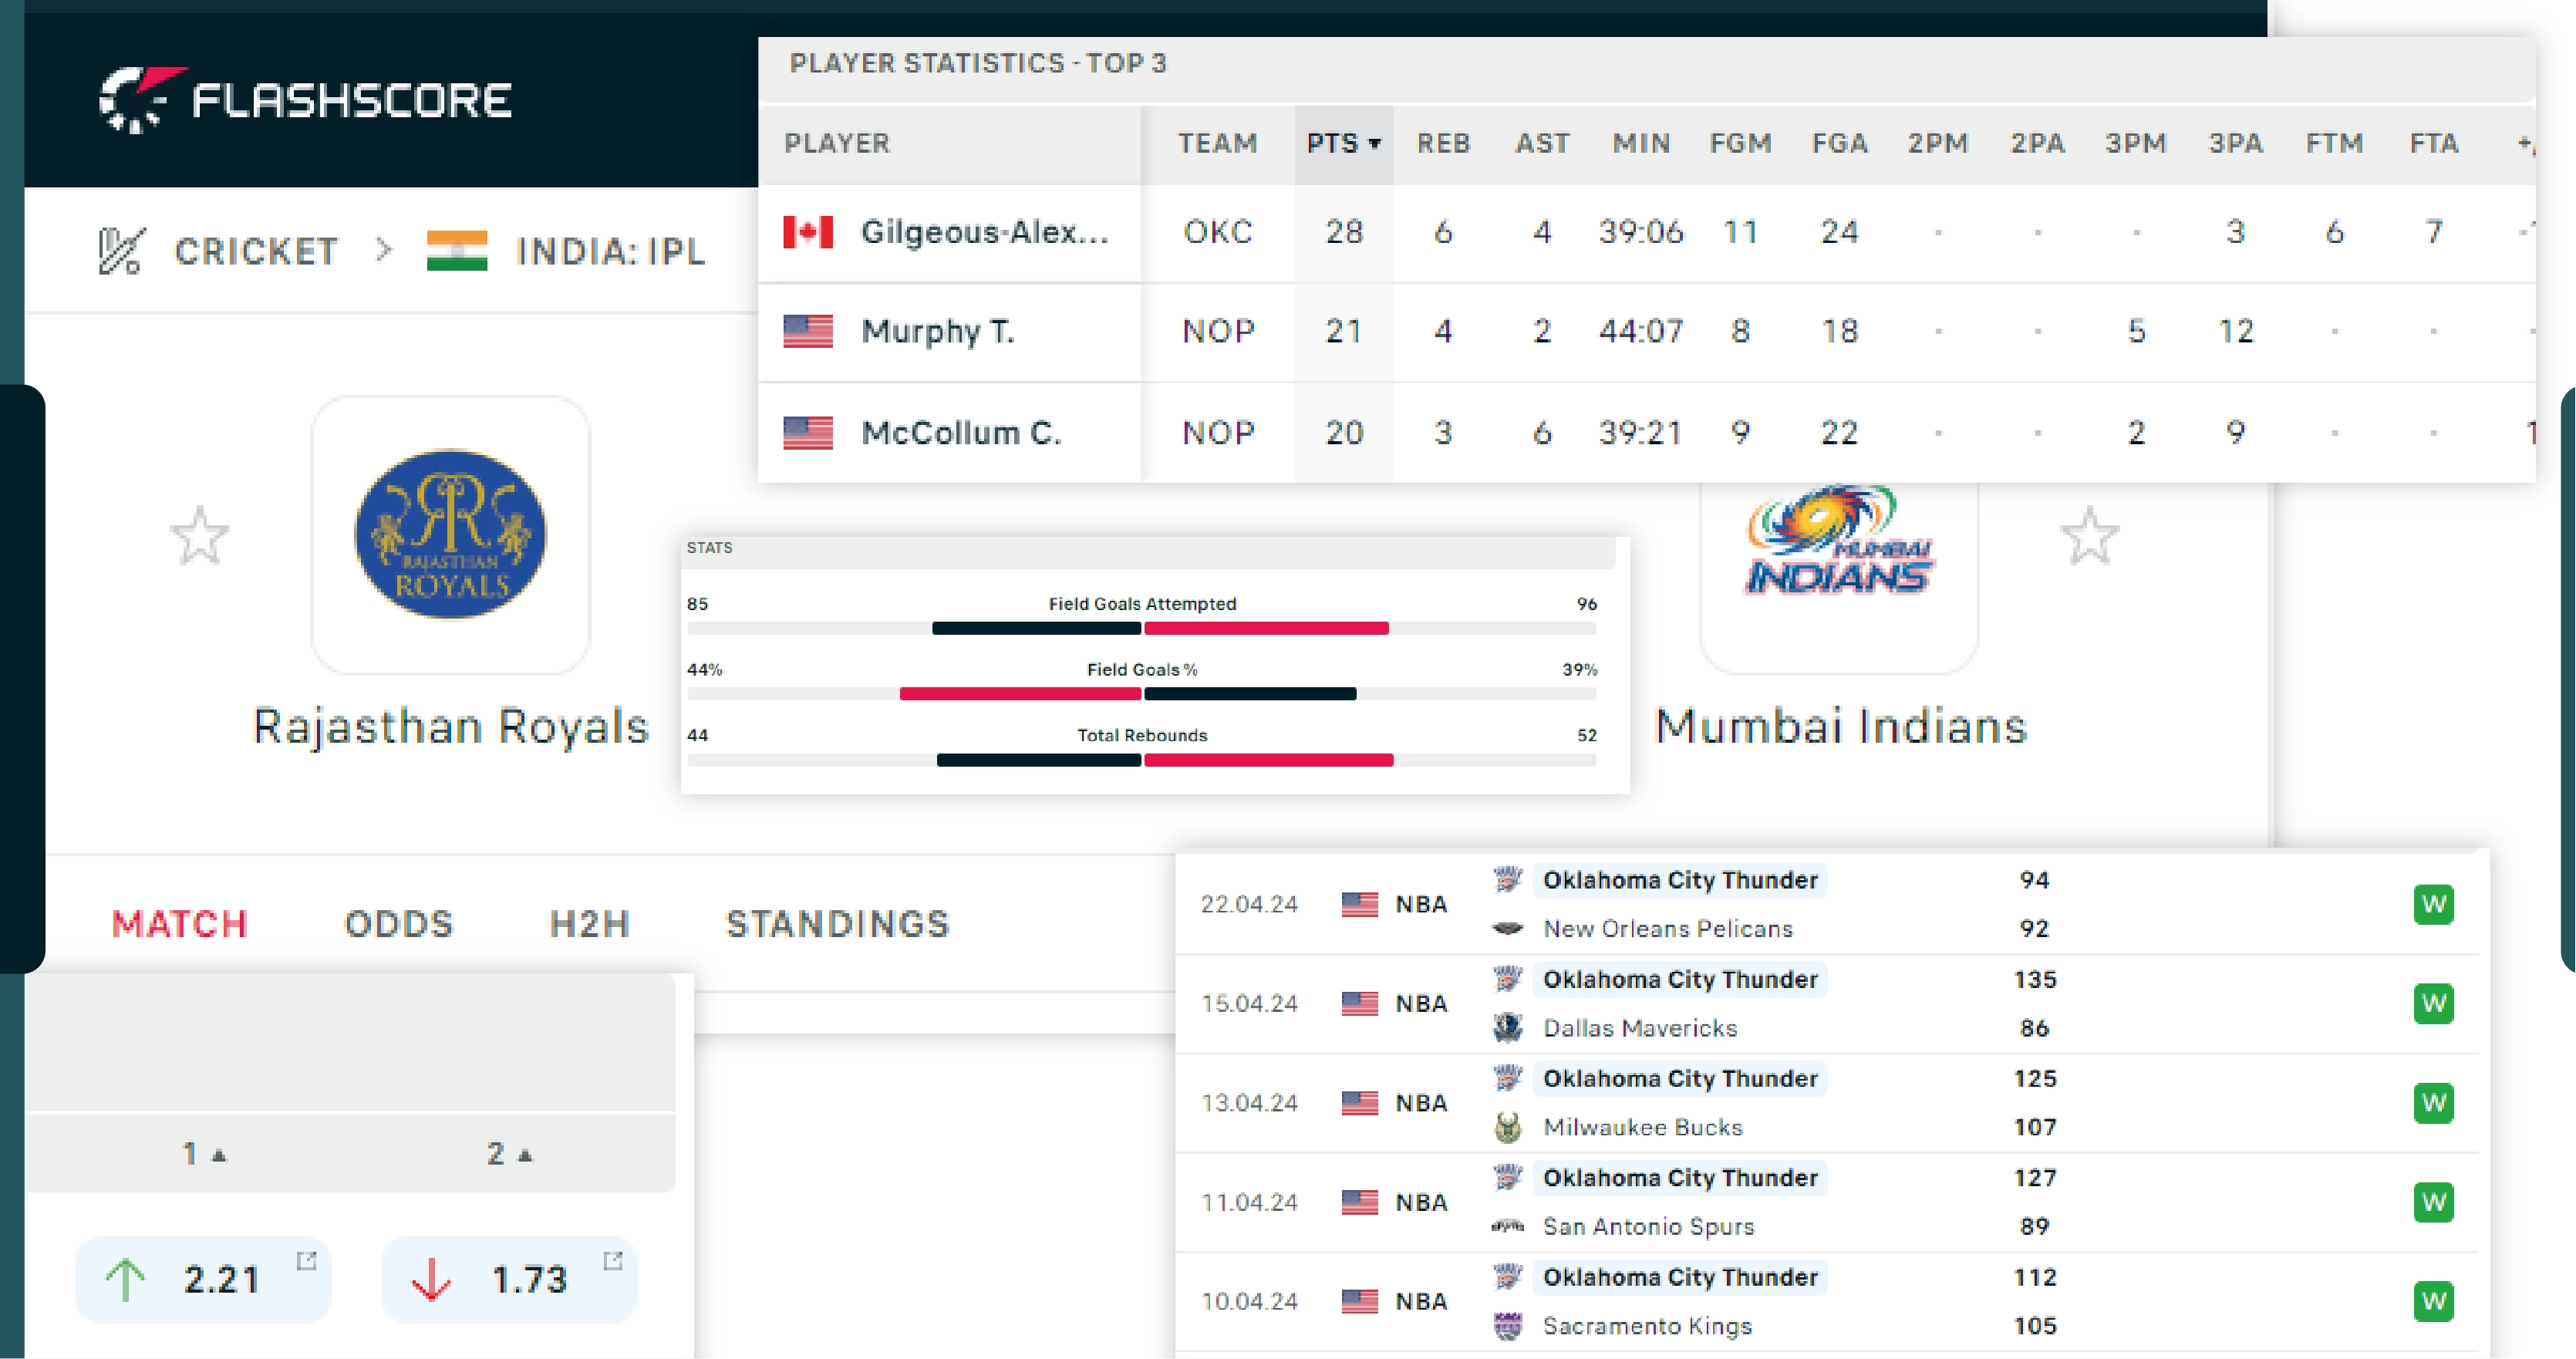Open the 13.04.24 Thunder vs Bucks match

[1827, 1103]
